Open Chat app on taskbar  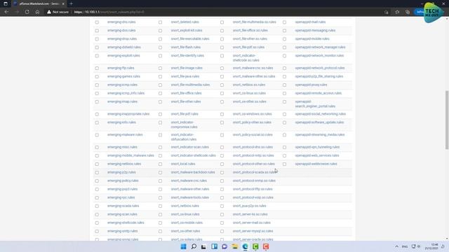[x=224, y=246]
